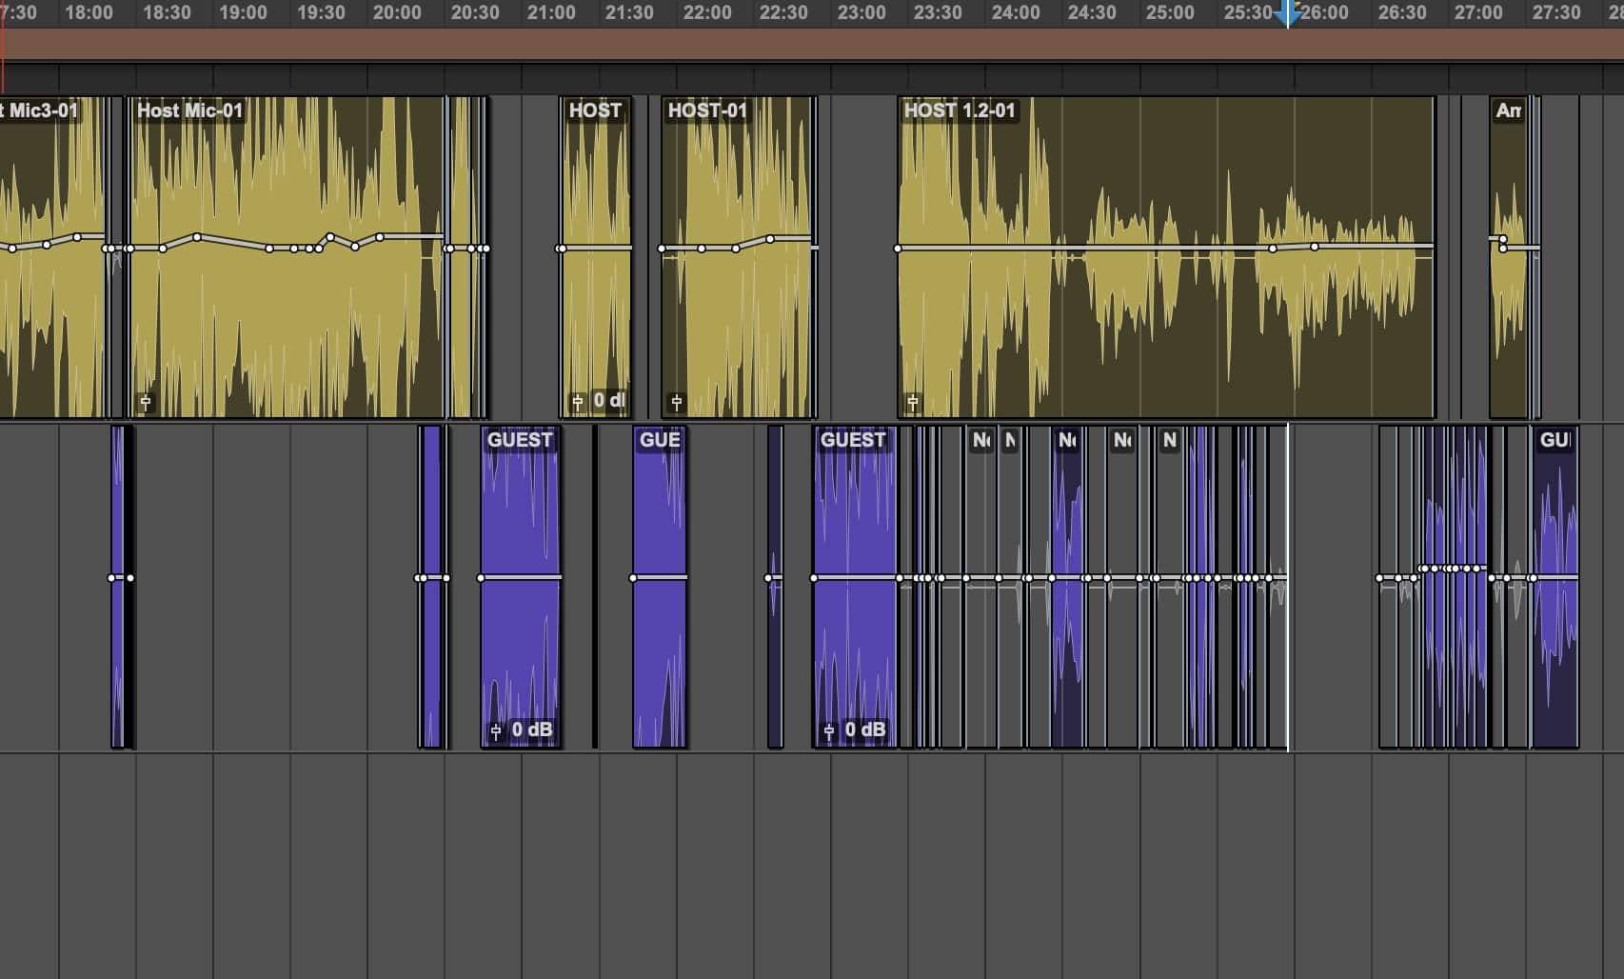Click the fader icon beside the 0 dB label on HOST
1624x979 pixels.
[578, 402]
